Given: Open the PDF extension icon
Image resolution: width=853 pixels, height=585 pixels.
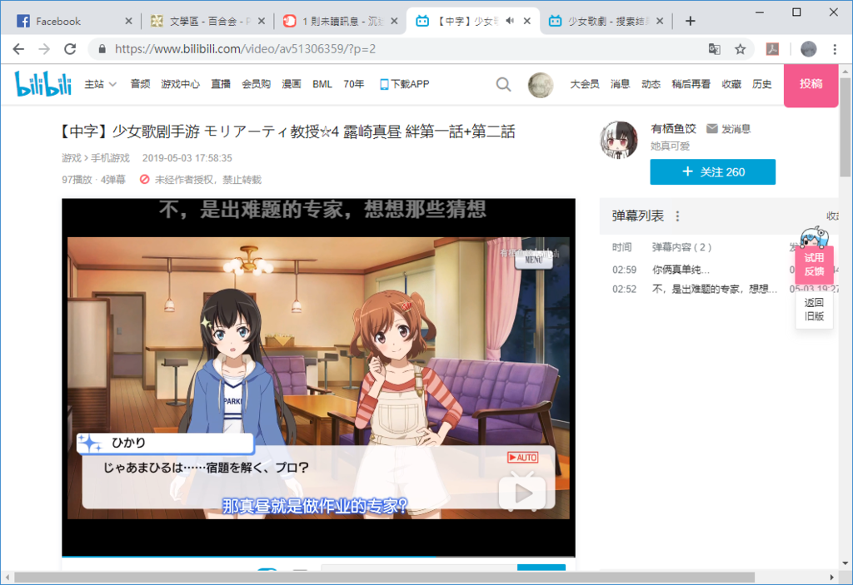Looking at the screenshot, I should [x=772, y=49].
